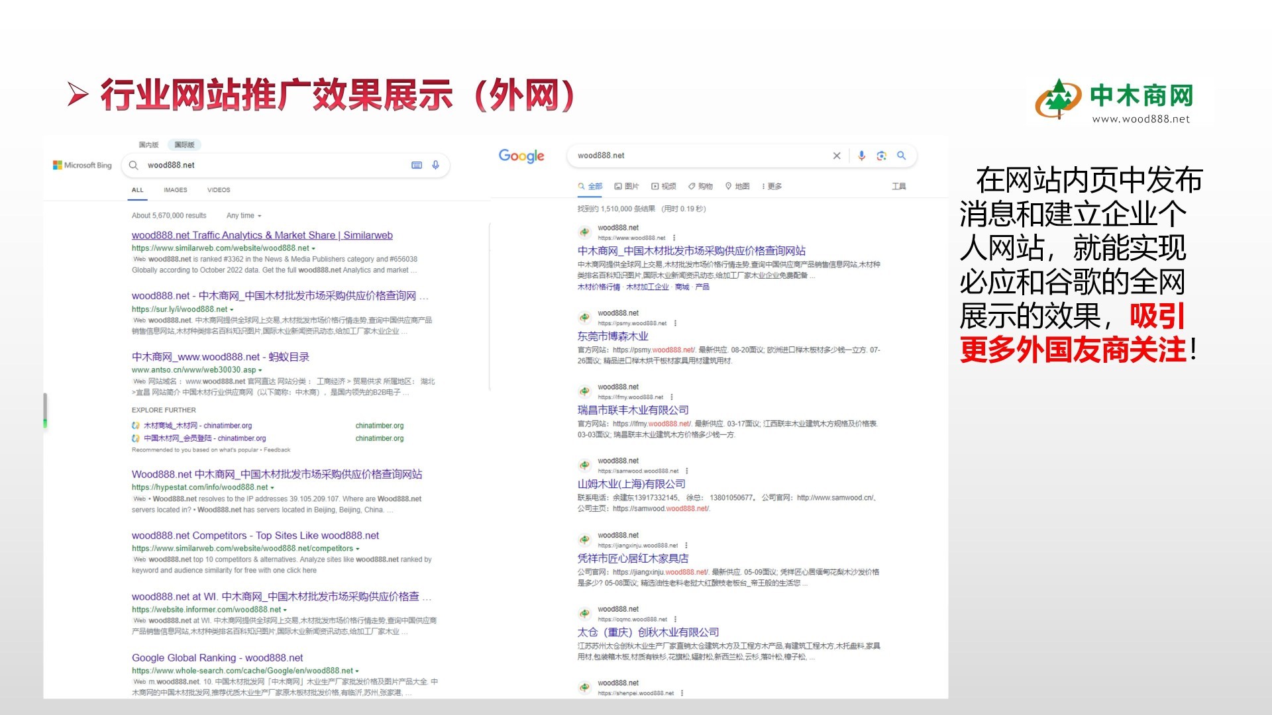Open three-dot menu next to www.wood888.net
1272x715 pixels.
click(674, 238)
